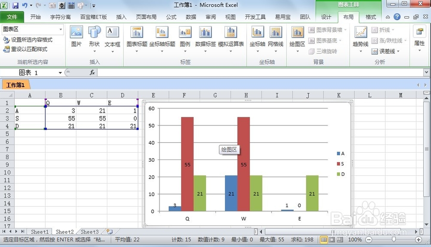Click Format Selection (设置所选内容格式)

(28, 40)
